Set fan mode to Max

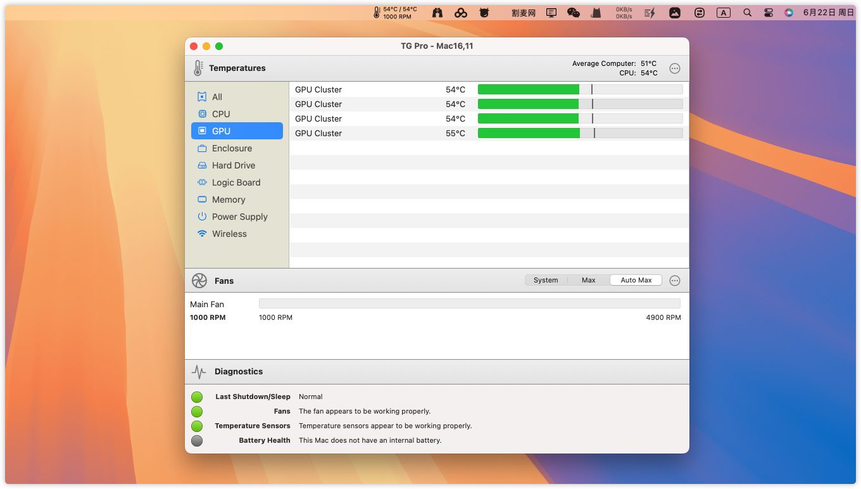point(588,280)
